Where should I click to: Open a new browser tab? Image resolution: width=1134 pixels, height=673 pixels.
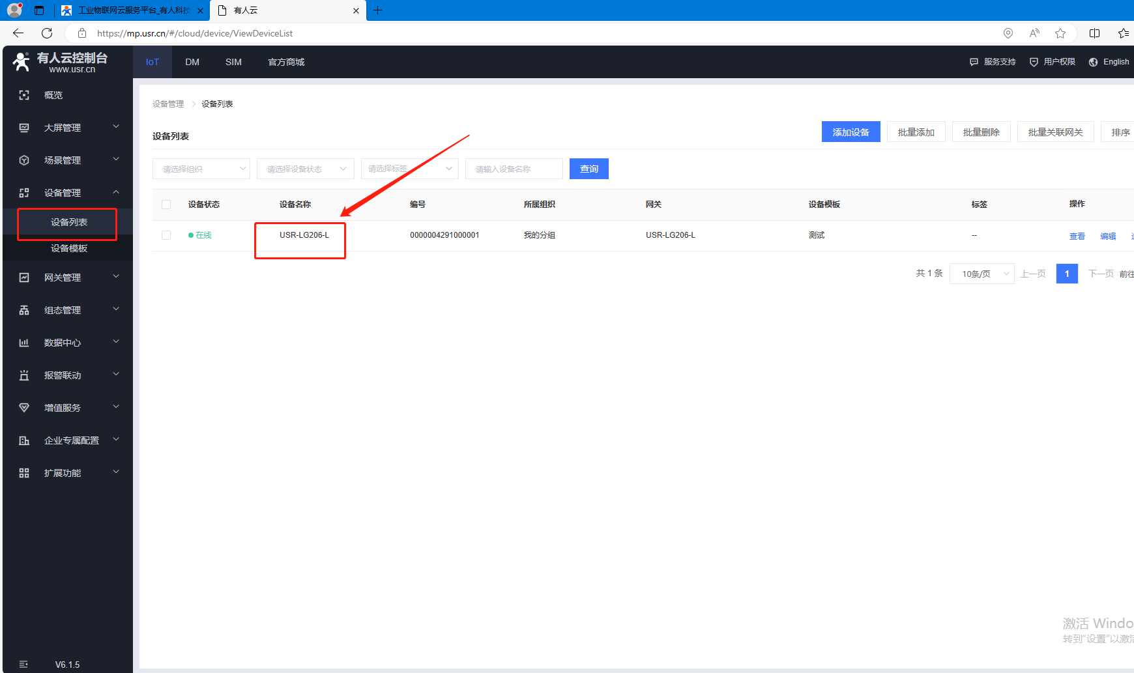[x=377, y=10]
